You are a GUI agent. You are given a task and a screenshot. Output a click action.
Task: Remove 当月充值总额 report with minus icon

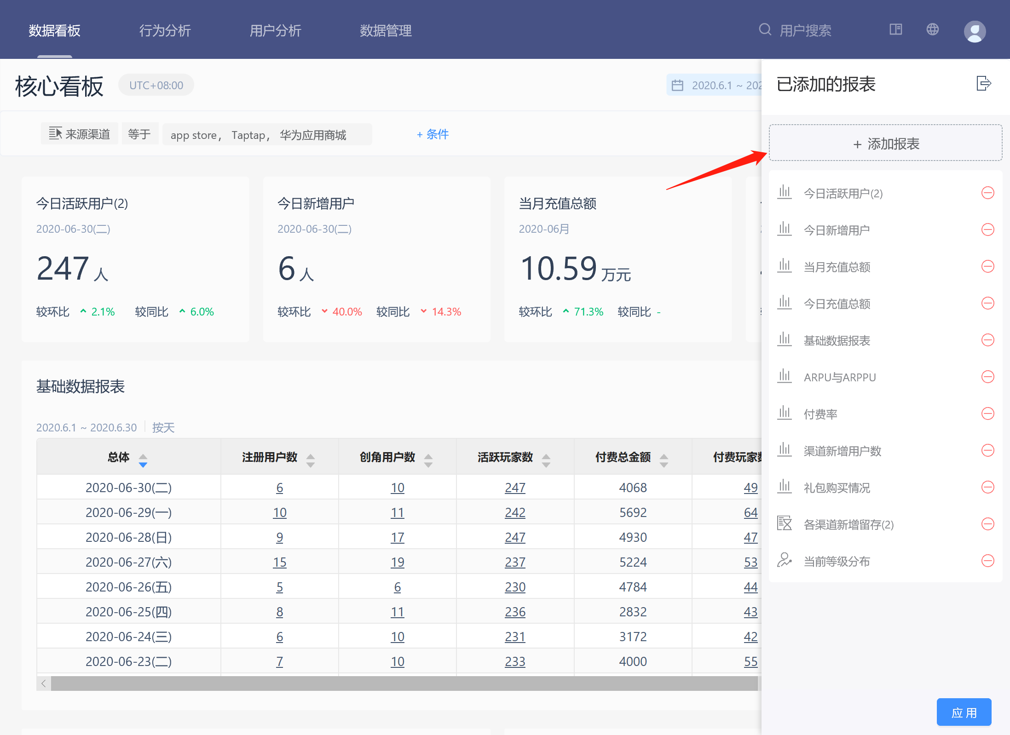click(x=987, y=266)
